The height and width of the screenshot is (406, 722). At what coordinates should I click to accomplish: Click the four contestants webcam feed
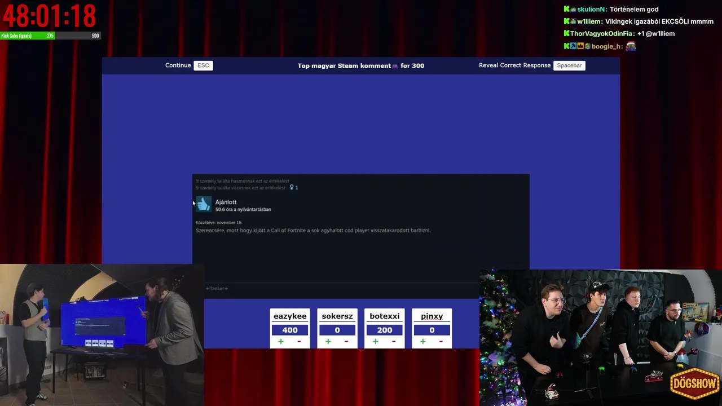click(x=601, y=337)
